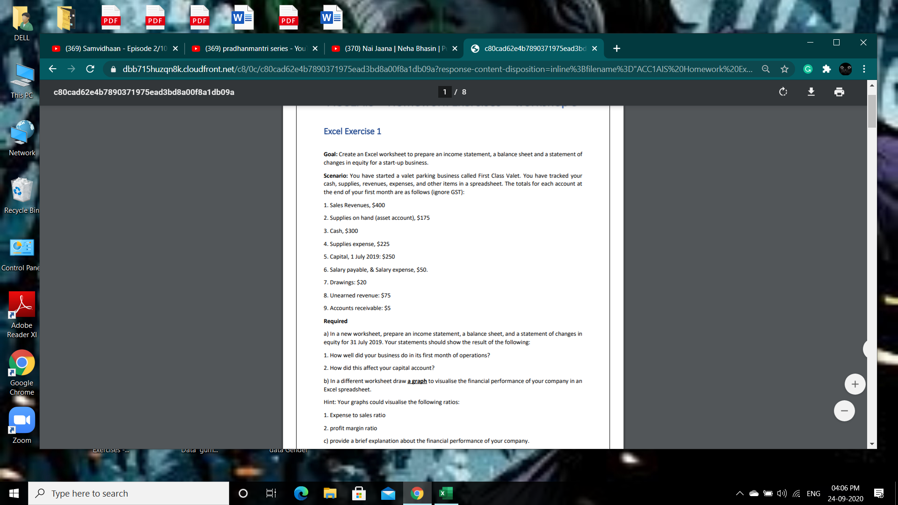Zoom out with the minus button
The width and height of the screenshot is (898, 505).
(844, 411)
